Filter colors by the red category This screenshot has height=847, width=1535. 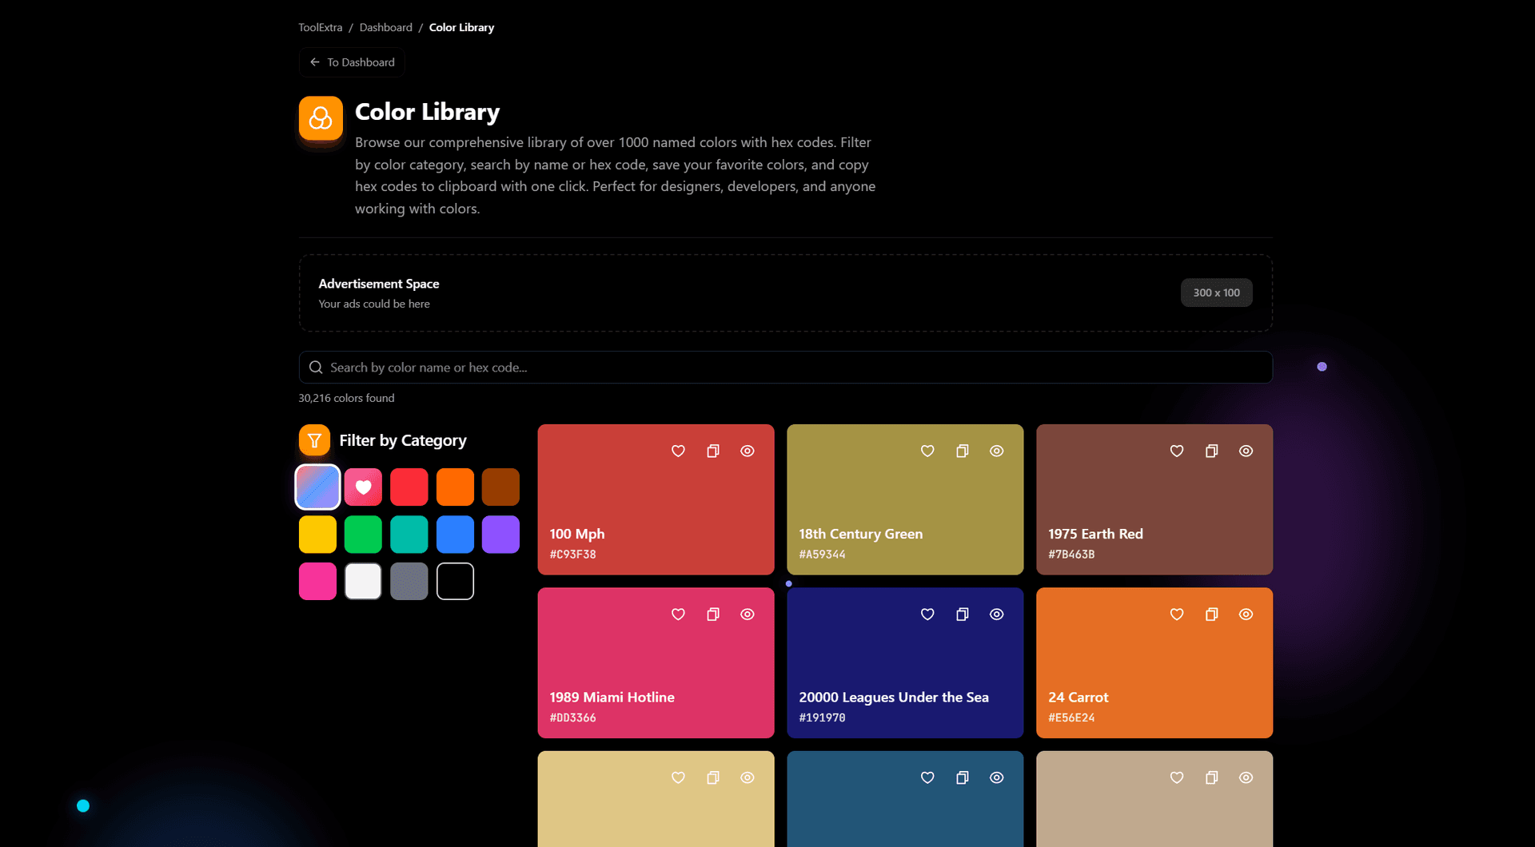(x=409, y=487)
